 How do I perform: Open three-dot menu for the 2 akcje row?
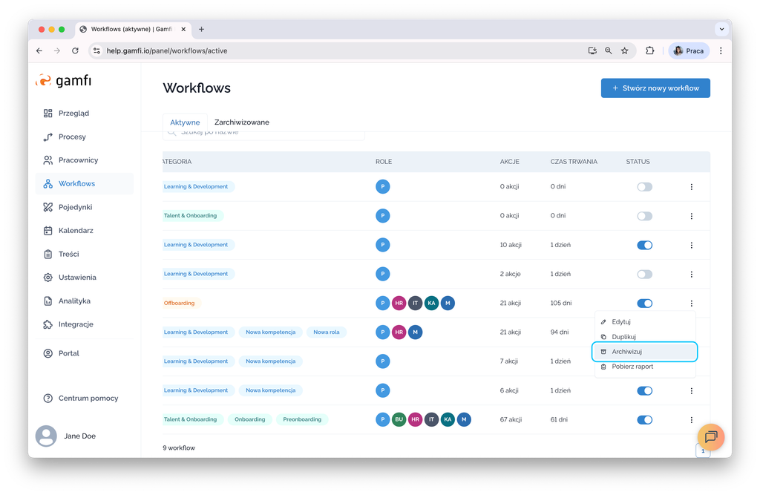click(x=691, y=274)
